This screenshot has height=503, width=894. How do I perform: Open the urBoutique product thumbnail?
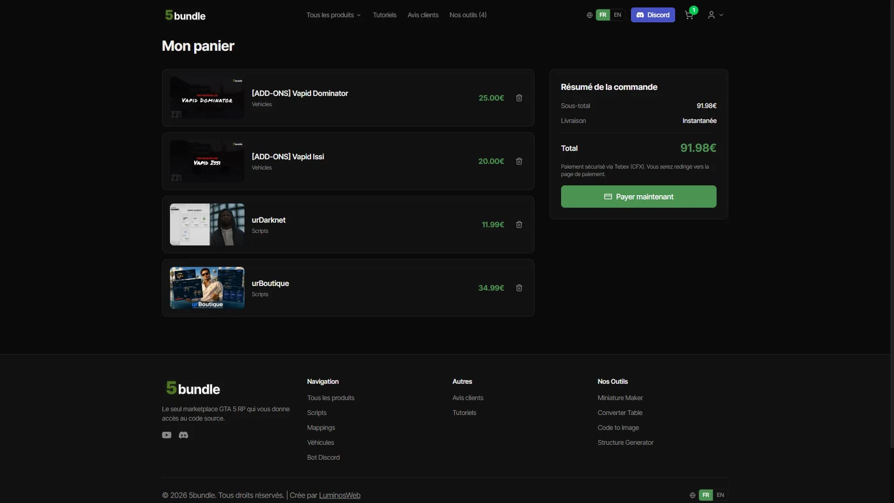(x=207, y=288)
